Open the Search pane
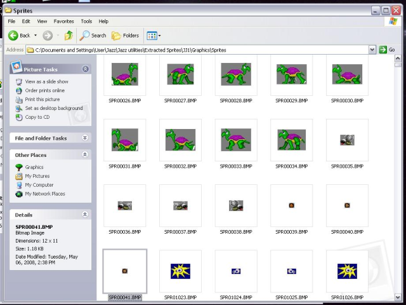 93,36
